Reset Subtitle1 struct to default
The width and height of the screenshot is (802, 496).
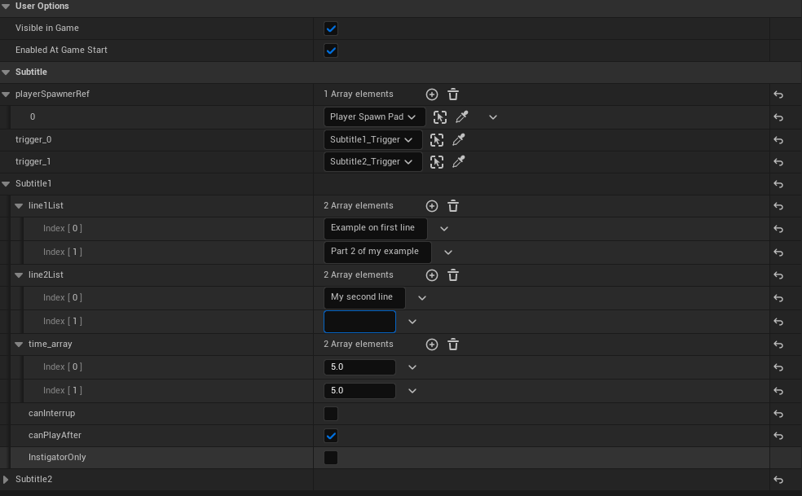[x=778, y=184]
